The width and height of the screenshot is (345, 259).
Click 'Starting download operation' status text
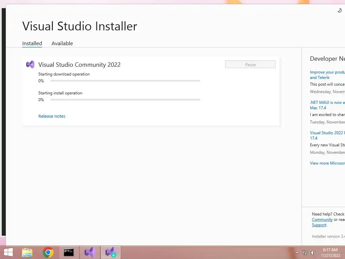[x=64, y=74]
